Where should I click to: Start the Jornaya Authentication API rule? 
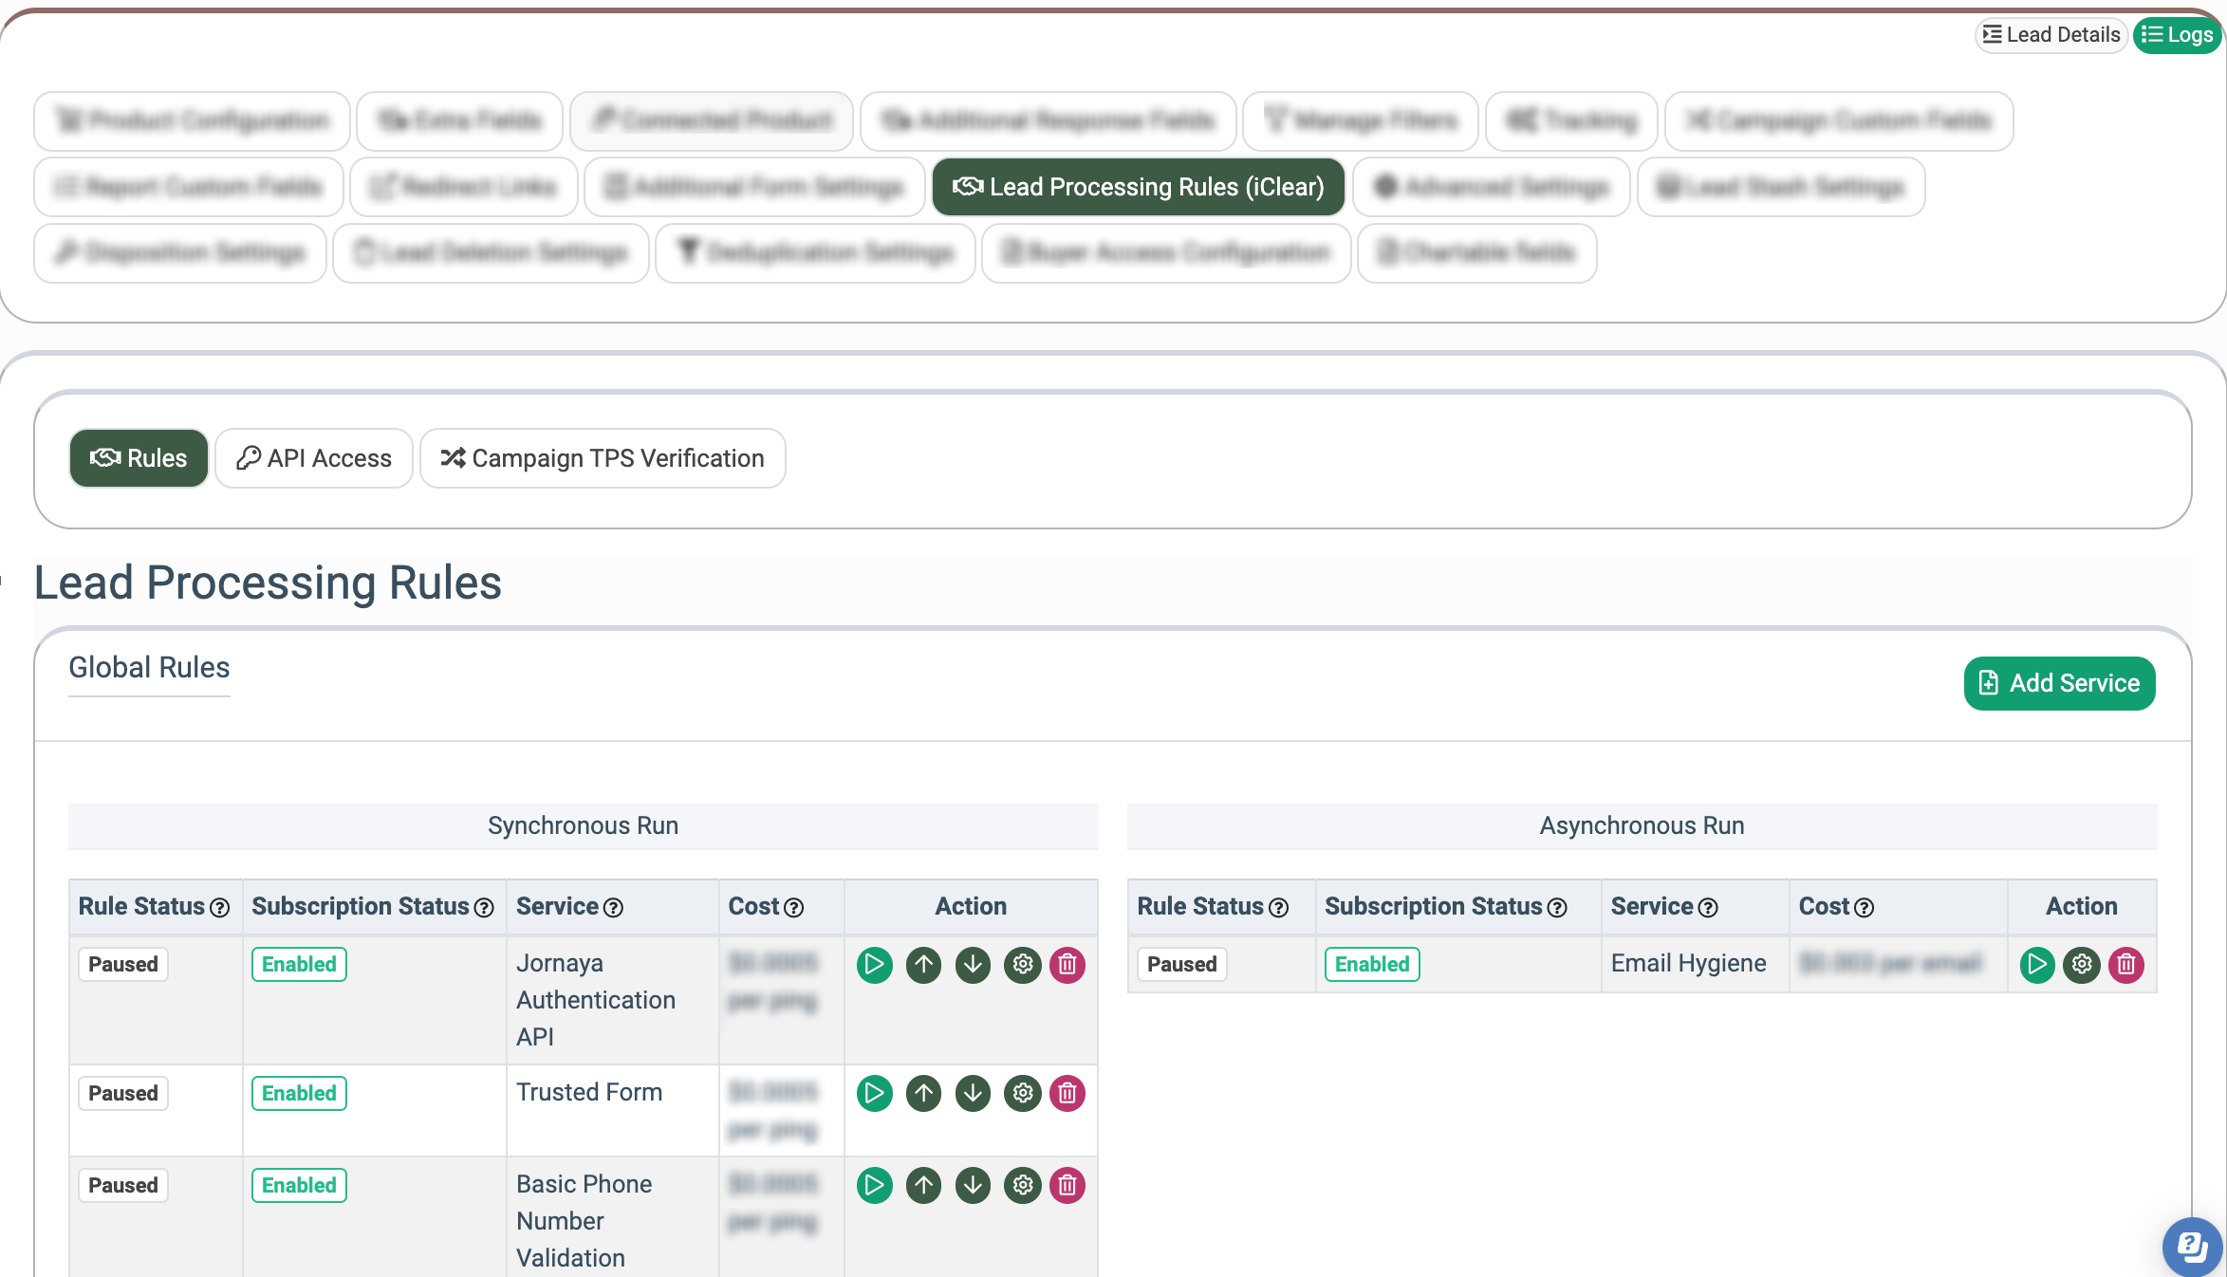(x=874, y=965)
